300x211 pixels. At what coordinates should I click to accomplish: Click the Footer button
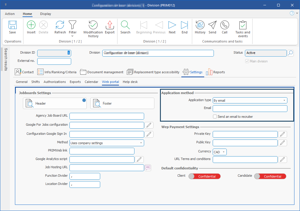(x=122, y=103)
